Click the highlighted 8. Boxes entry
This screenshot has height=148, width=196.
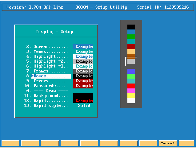pos(49,76)
